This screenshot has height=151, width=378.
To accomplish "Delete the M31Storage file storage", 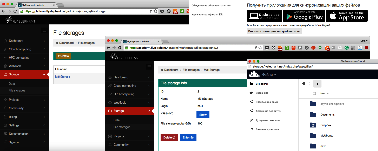I will [169, 138].
